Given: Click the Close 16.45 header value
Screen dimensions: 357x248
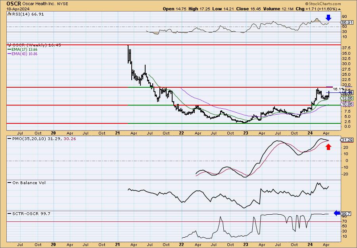Looking at the screenshot, I should coord(248,9).
